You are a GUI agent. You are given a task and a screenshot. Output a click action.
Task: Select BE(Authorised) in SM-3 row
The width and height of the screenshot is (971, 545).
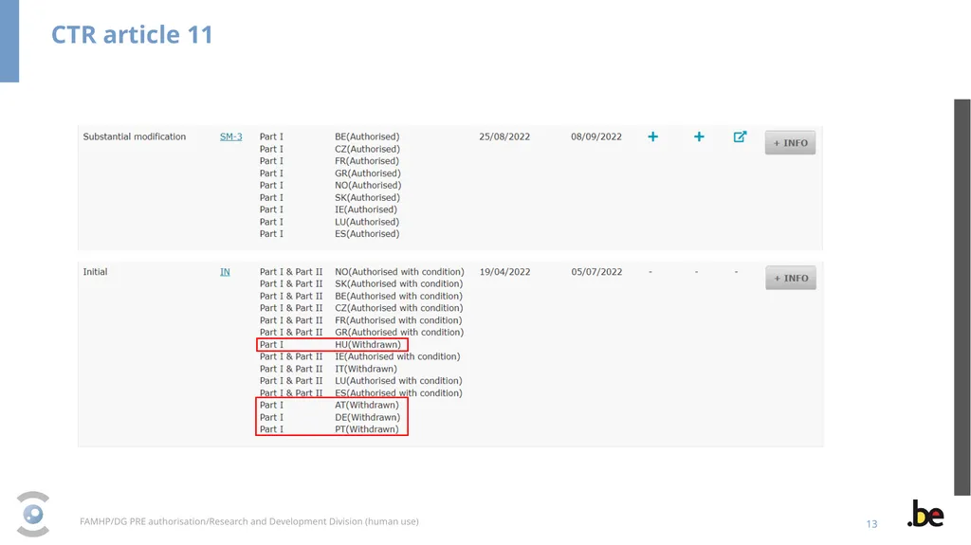[x=367, y=136]
